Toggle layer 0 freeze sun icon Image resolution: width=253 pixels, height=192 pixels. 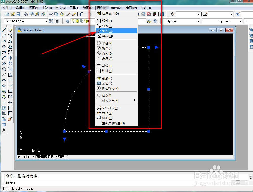point(77,21)
